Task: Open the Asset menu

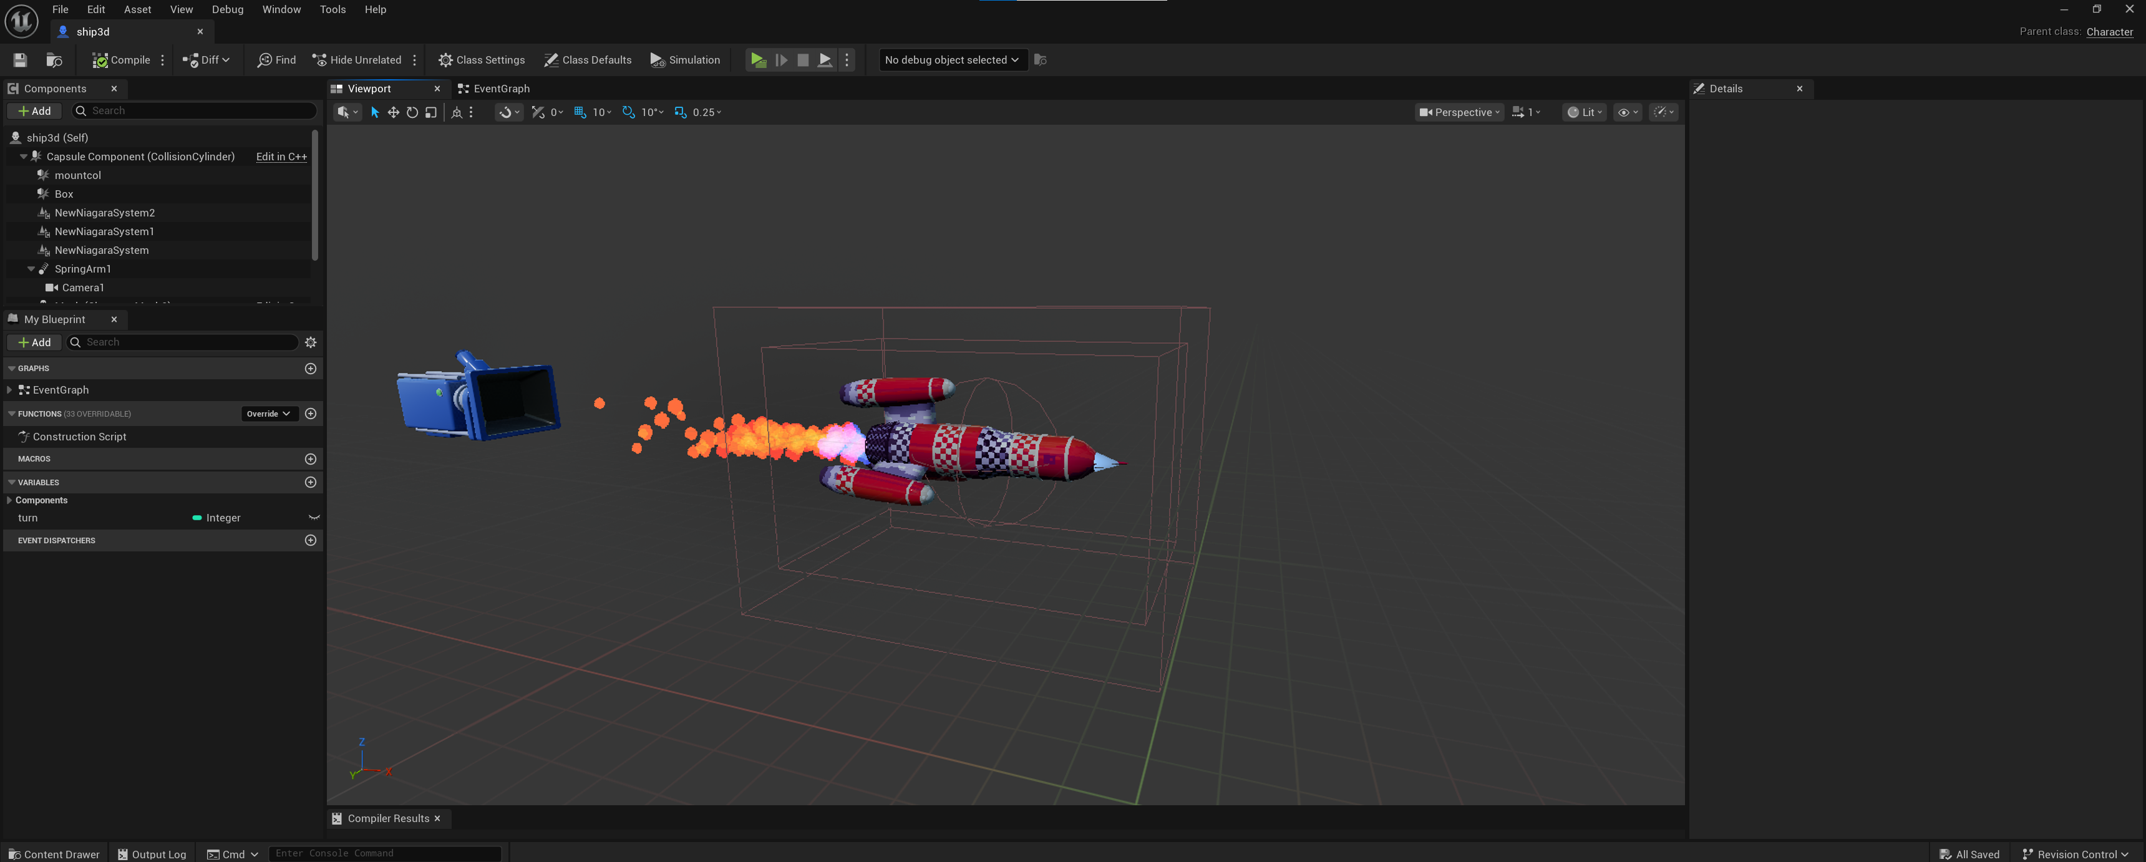Action: tap(137, 9)
